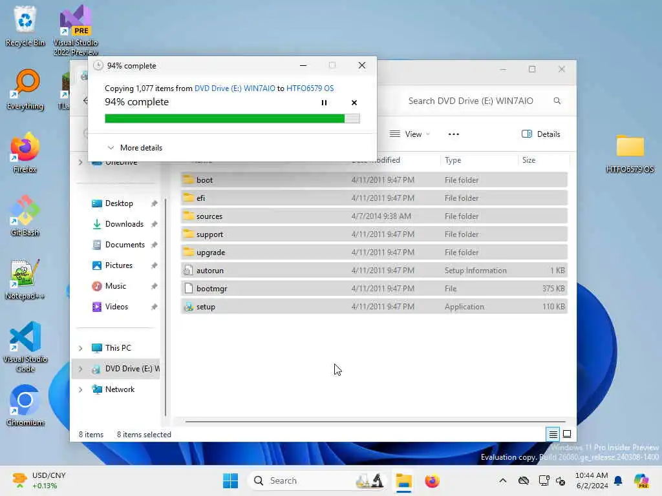Unpin Music using its pin icon

[154, 286]
